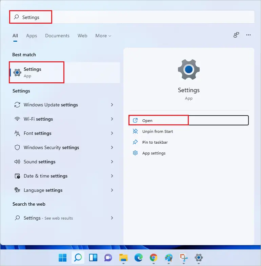
Task: Open Teams Chat from the taskbar
Action: pos(108,258)
